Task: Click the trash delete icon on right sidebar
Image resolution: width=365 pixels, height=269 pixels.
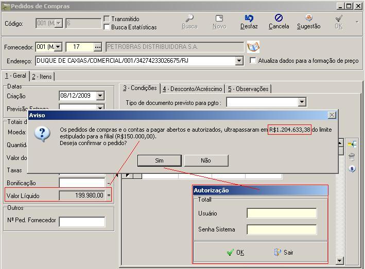Action: (352, 157)
